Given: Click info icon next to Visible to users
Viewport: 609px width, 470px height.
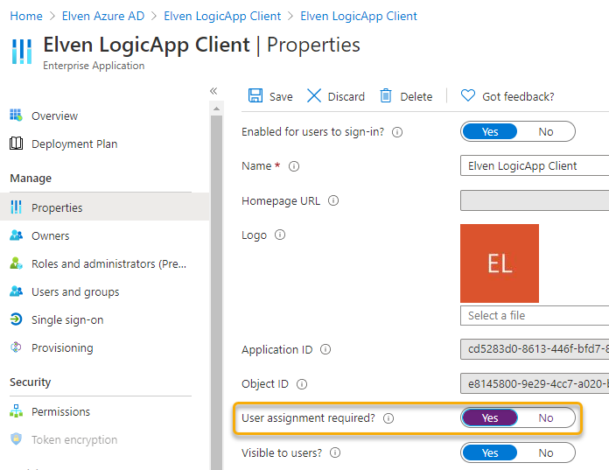Looking at the screenshot, I should [335, 452].
